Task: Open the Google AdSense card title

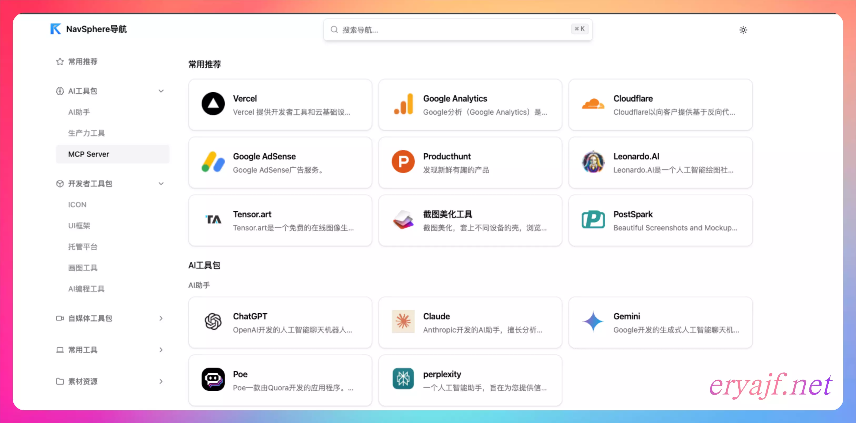Action: click(264, 156)
